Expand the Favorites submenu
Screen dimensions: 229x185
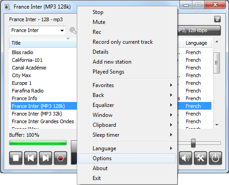[127, 85]
